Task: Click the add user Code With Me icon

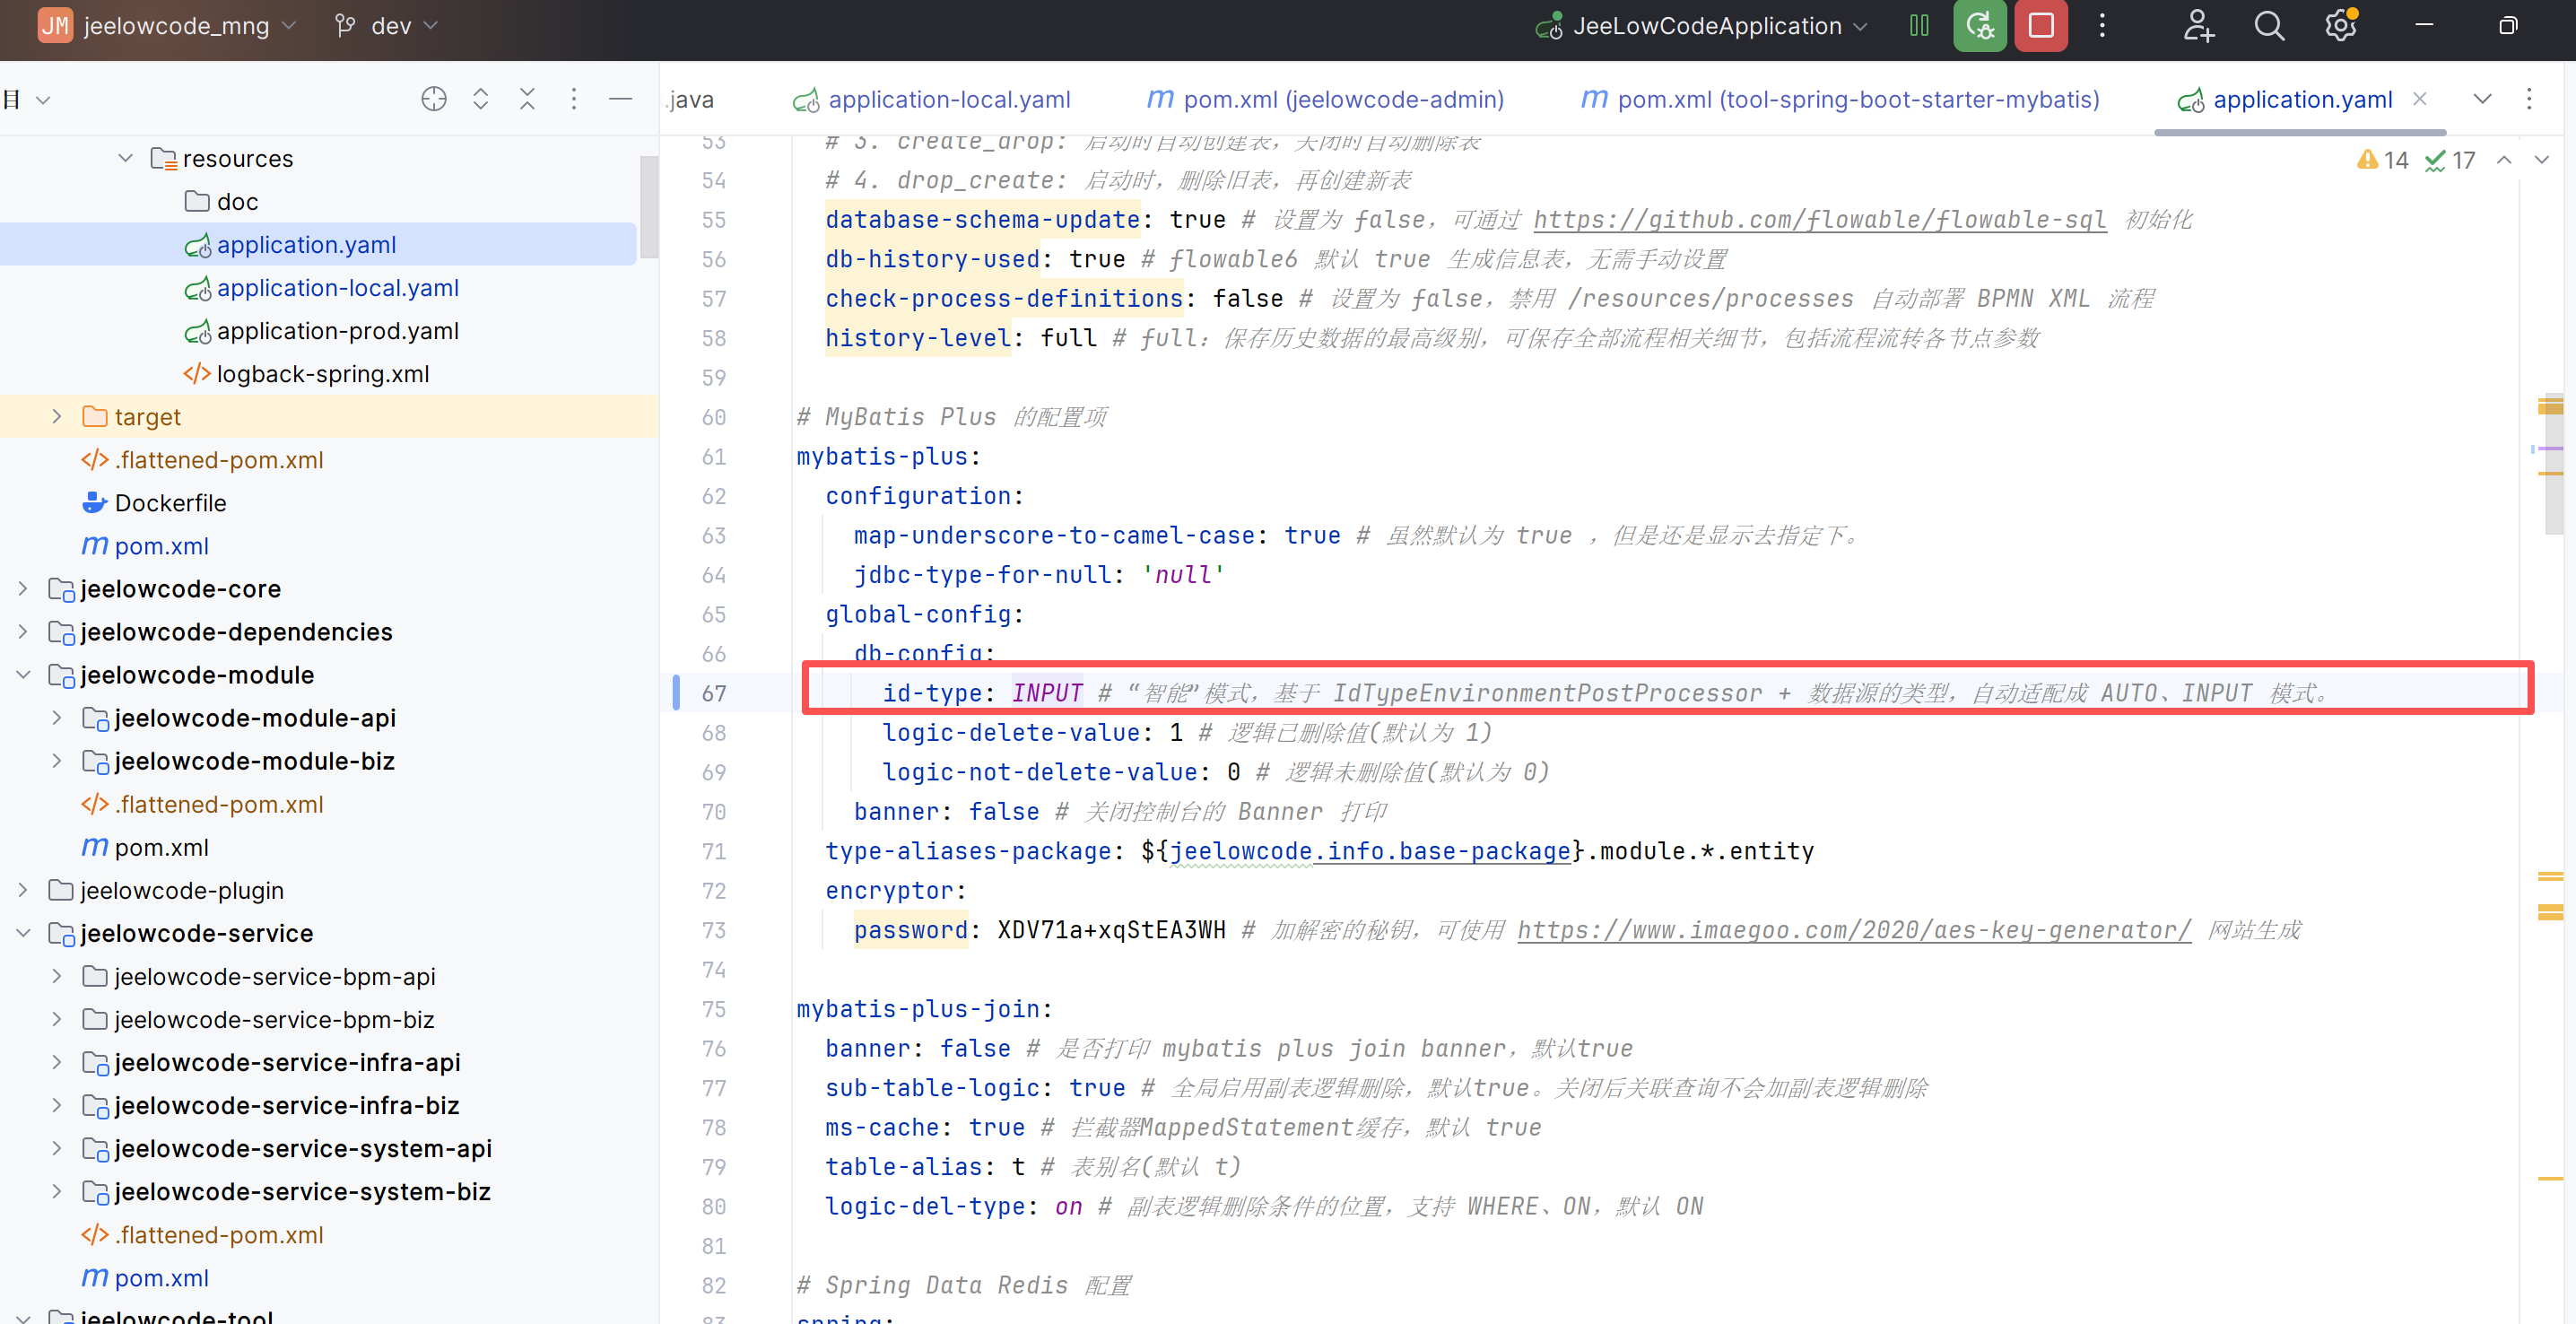Action: (x=2197, y=26)
